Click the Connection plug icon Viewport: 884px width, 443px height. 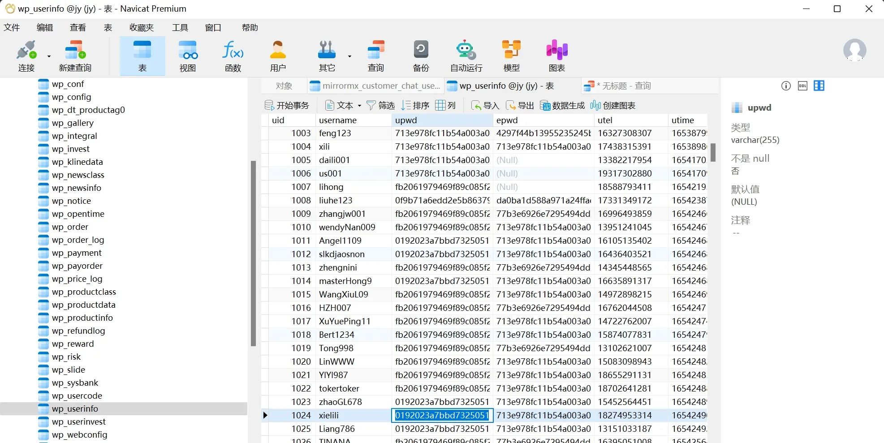pyautogui.click(x=26, y=50)
